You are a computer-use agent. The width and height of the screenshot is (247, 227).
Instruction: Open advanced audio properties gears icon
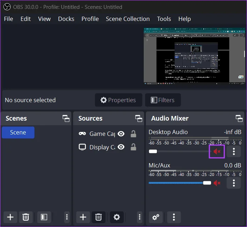click(156, 217)
